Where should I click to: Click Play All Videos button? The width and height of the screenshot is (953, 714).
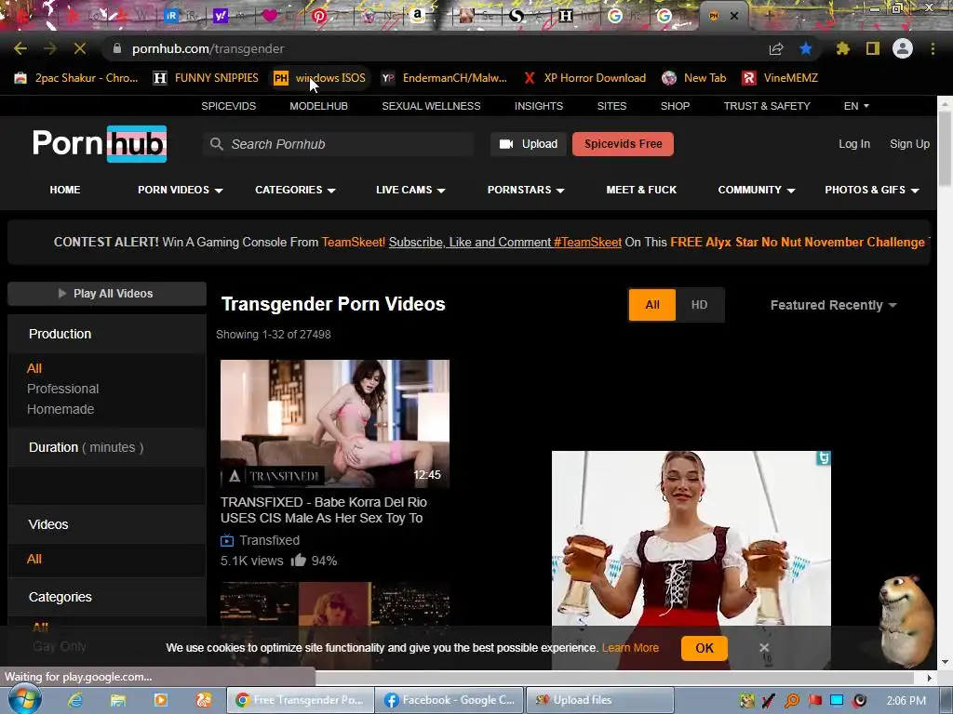pos(107,293)
